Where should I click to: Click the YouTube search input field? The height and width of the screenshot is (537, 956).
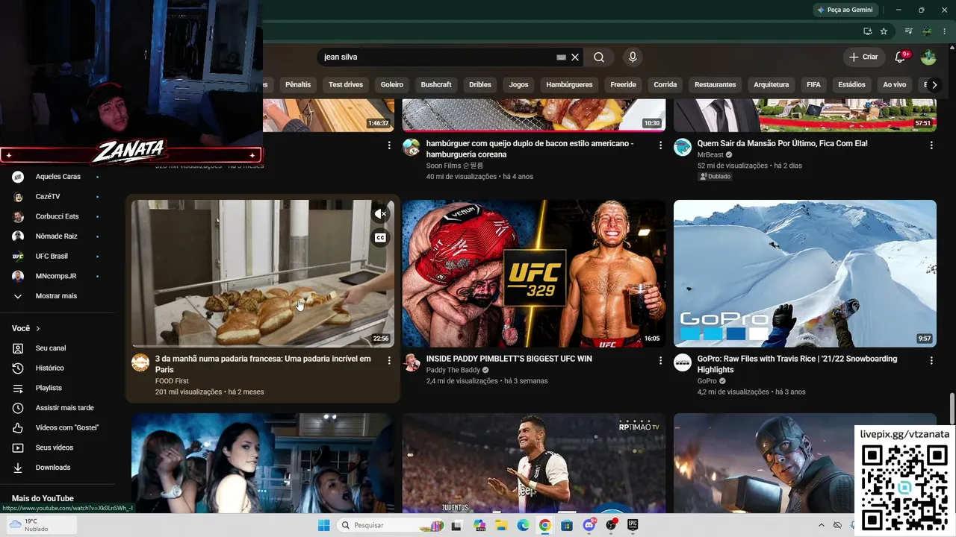(437, 57)
